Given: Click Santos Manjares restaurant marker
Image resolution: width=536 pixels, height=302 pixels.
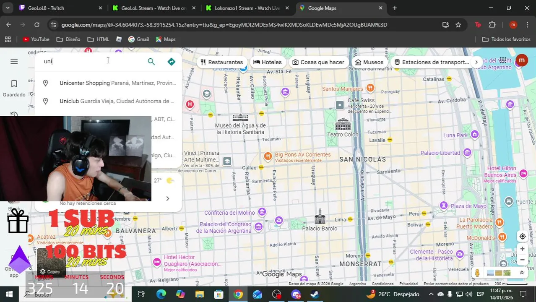Looking at the screenshot, I should click(370, 88).
